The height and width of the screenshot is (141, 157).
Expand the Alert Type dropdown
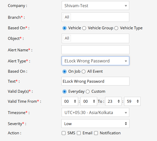[x=95, y=61]
